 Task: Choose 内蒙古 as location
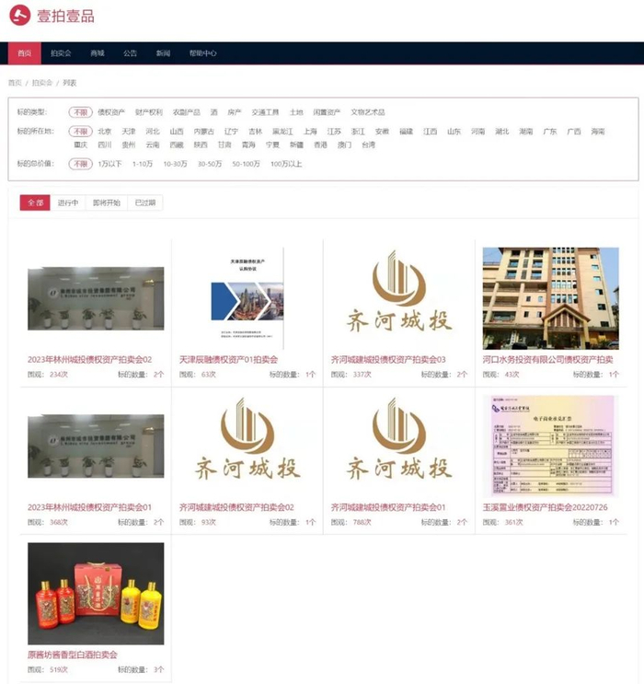click(x=204, y=132)
